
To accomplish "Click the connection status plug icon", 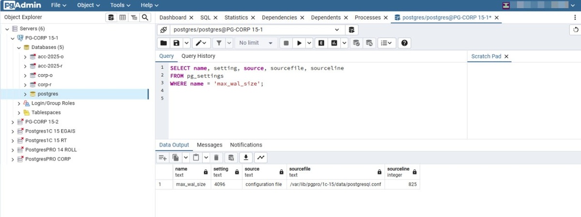I will (x=164, y=30).
